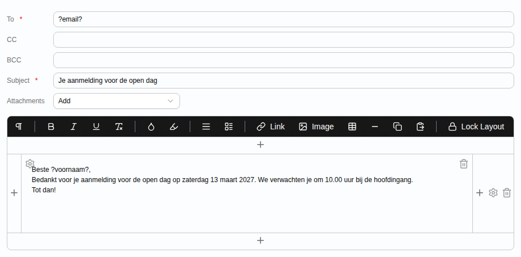Open the paragraph format tool

pyautogui.click(x=19, y=127)
